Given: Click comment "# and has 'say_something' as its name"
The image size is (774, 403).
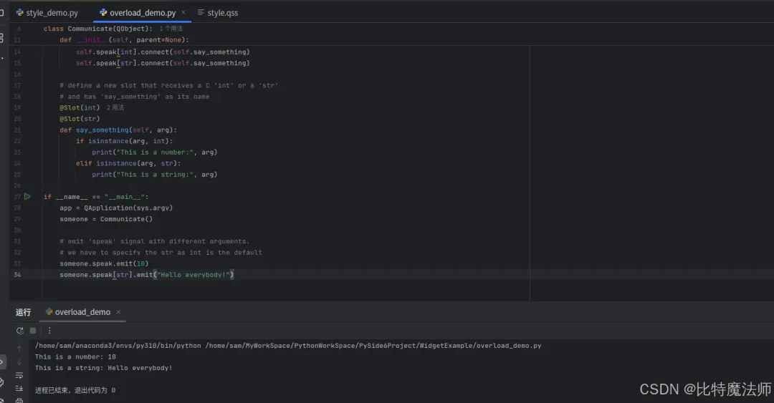Looking at the screenshot, I should point(134,97).
